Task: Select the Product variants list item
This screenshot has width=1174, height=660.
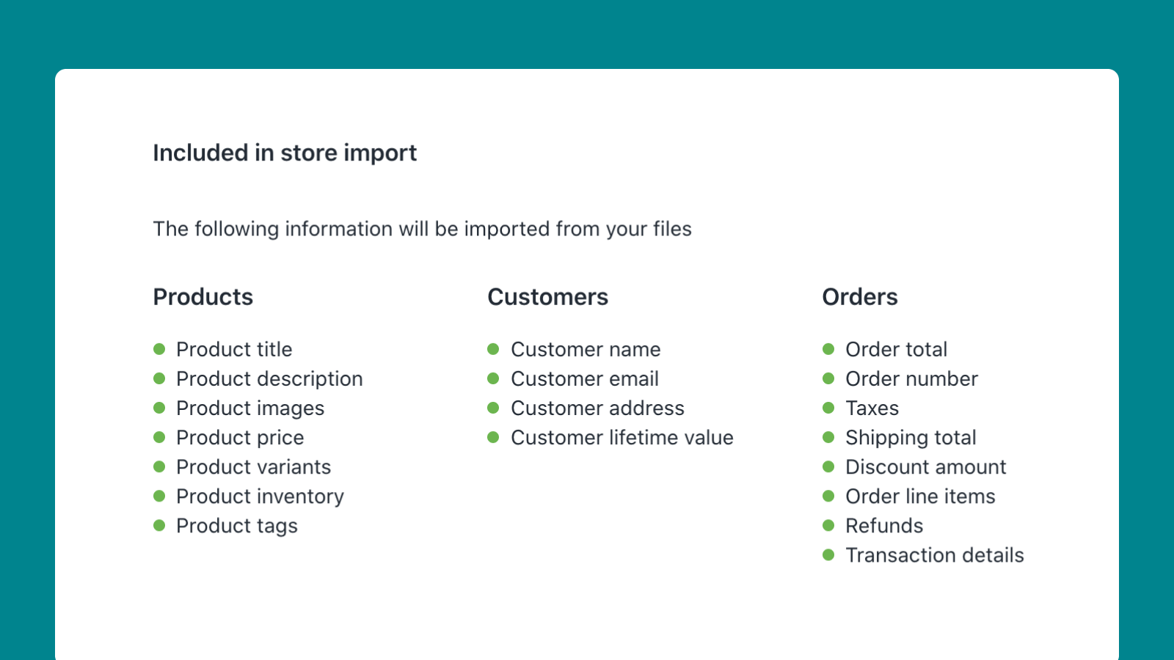Action: (253, 467)
